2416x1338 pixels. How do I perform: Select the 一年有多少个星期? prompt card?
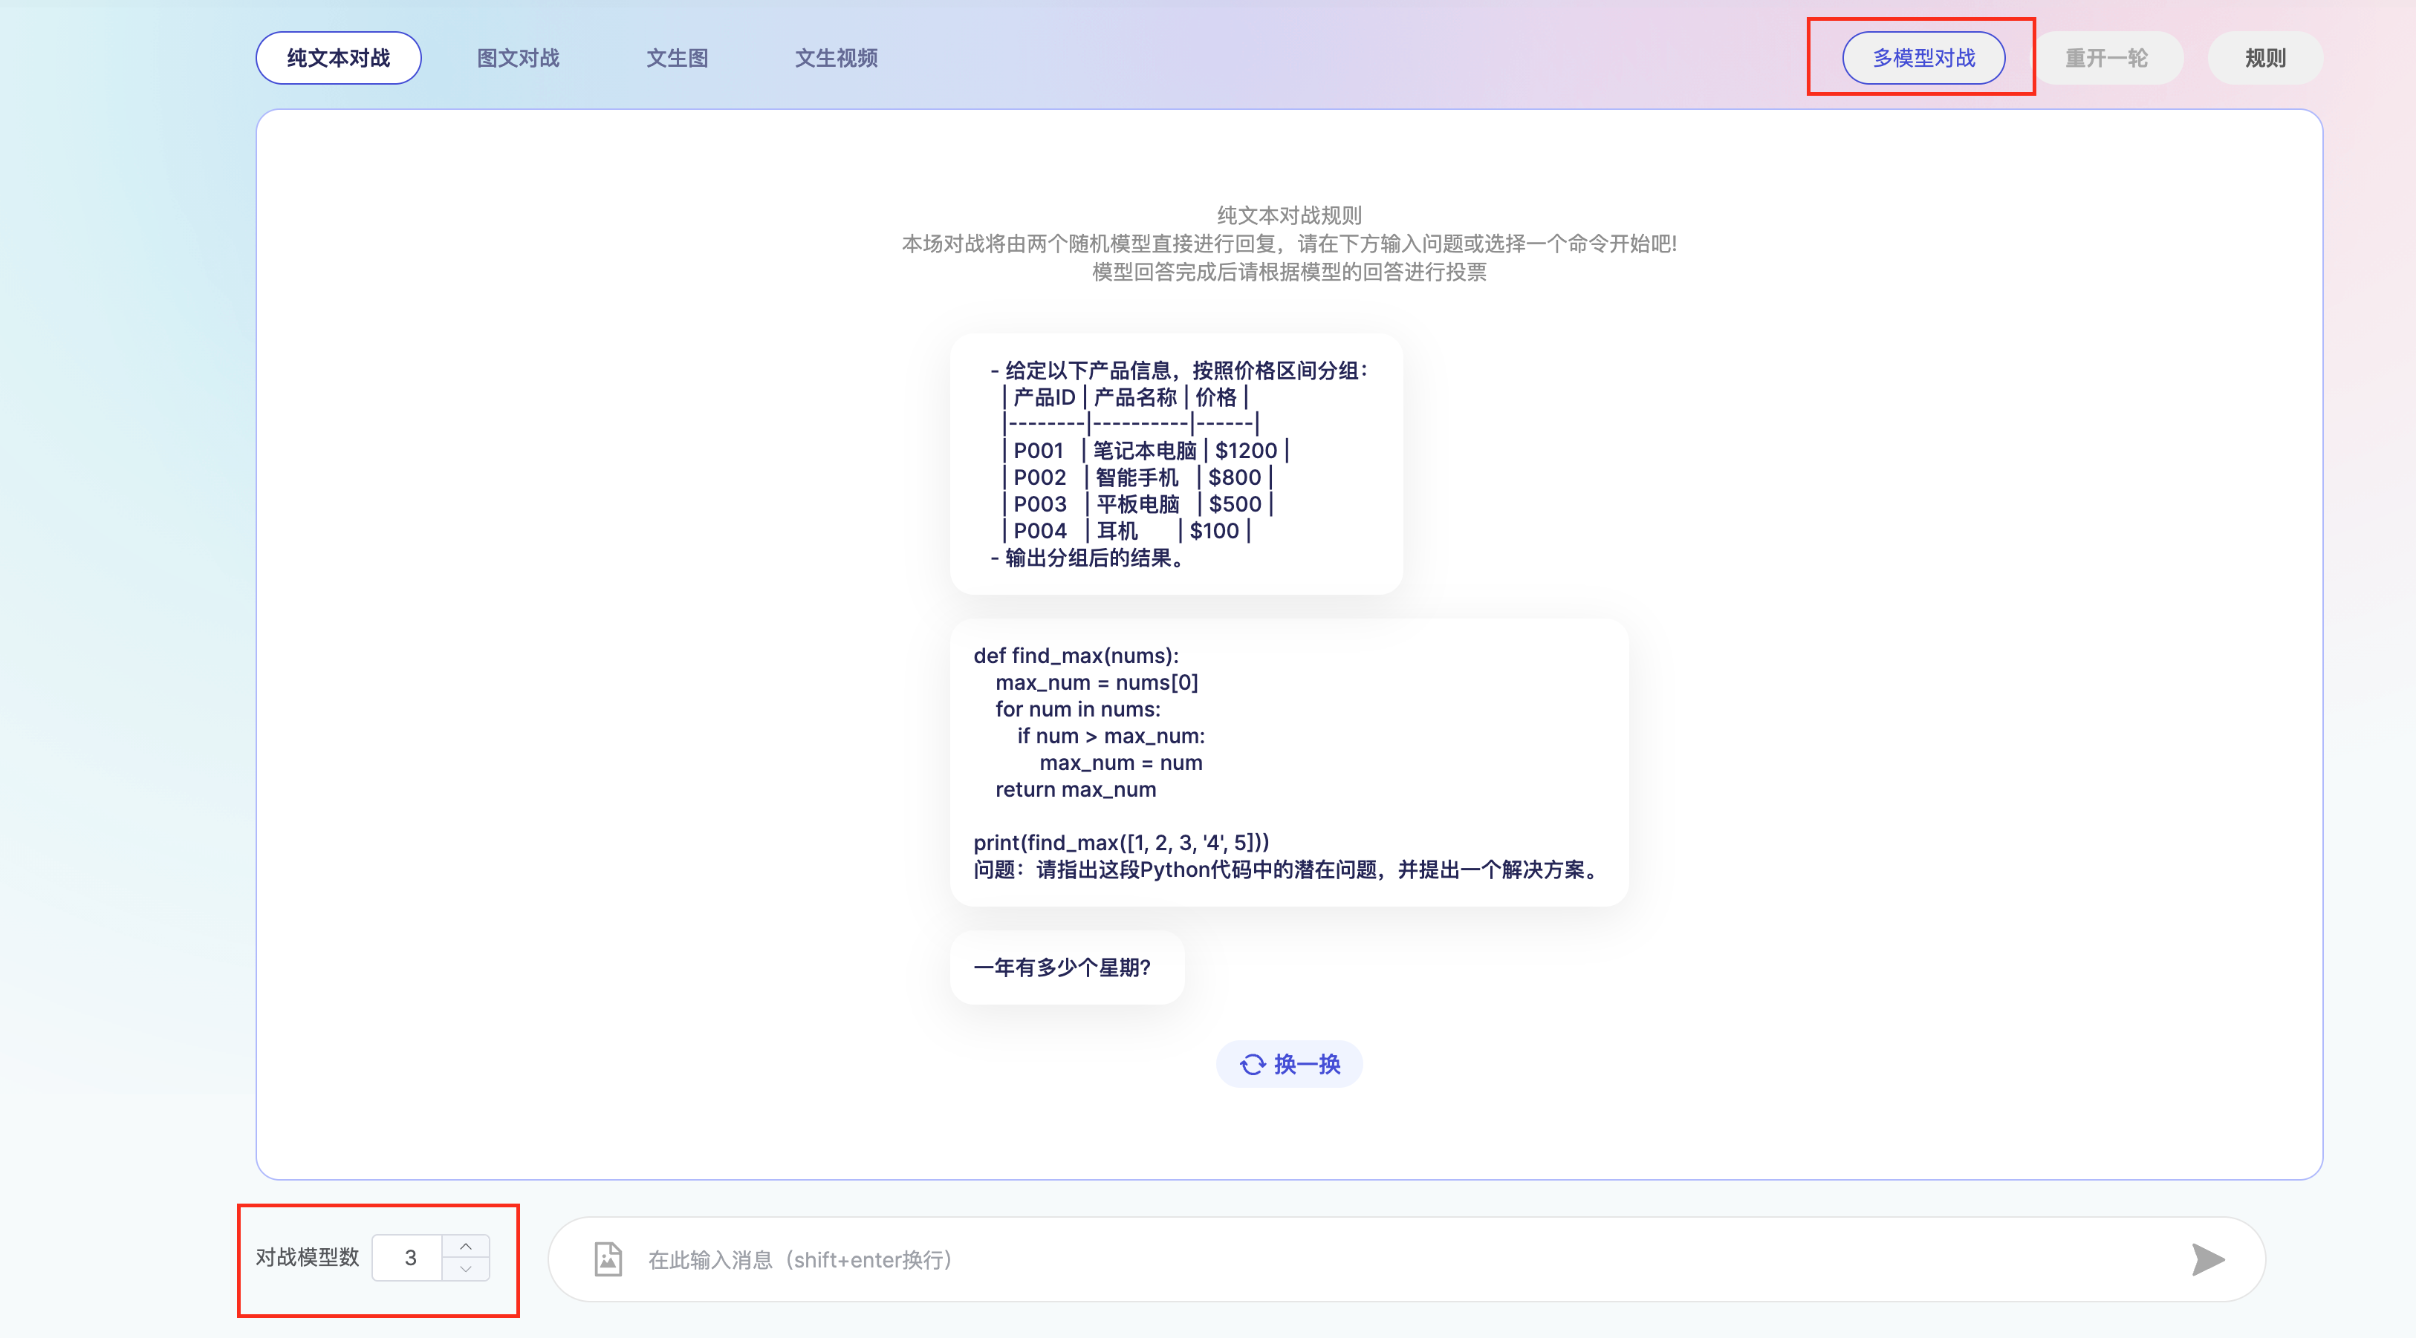point(1065,967)
